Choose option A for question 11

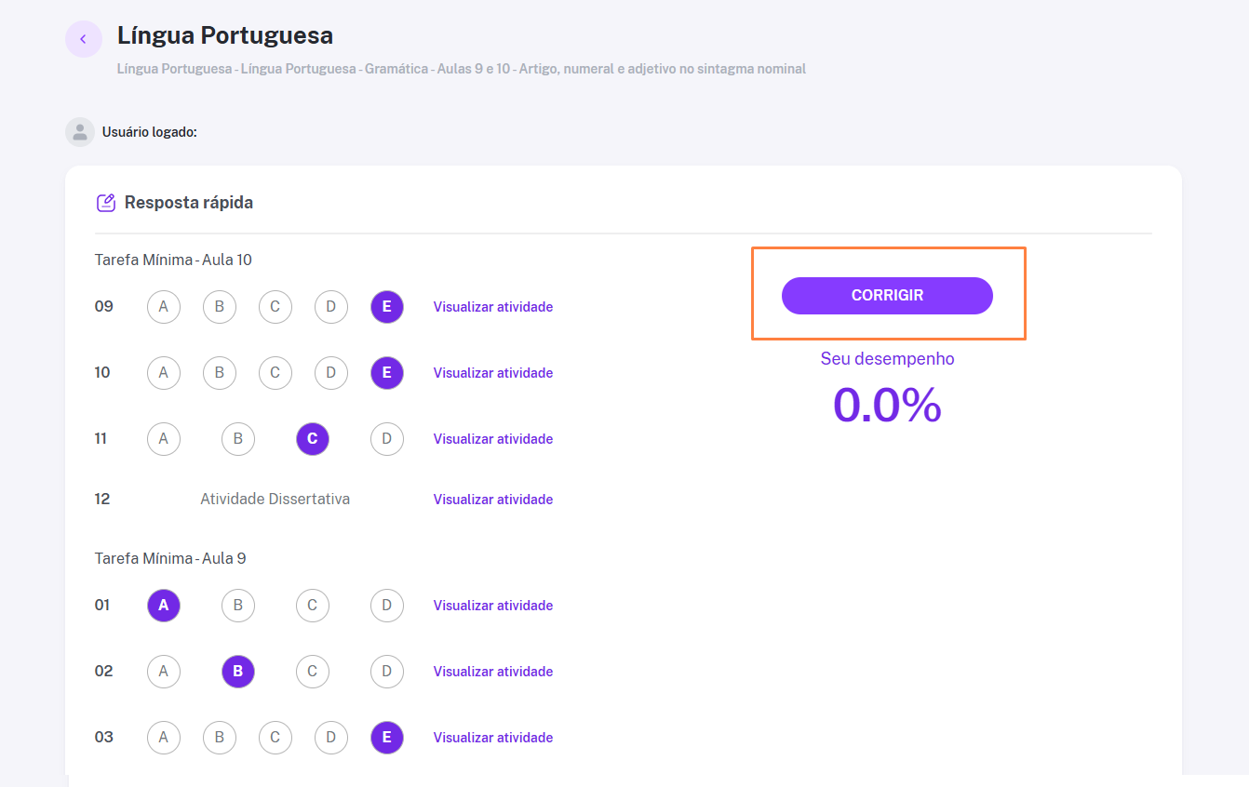pyautogui.click(x=164, y=439)
